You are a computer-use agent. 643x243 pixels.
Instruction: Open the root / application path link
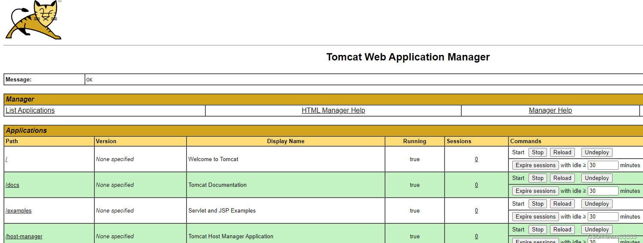point(6,159)
